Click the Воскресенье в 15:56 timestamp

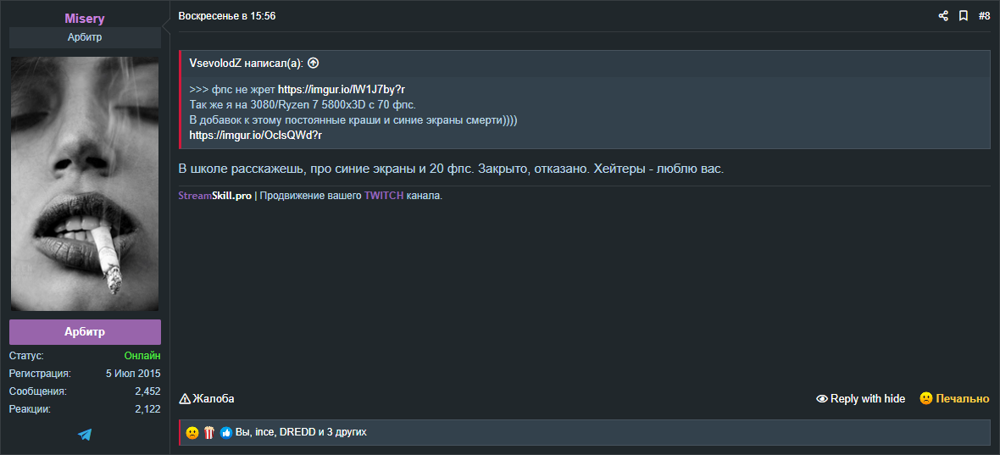tap(227, 16)
